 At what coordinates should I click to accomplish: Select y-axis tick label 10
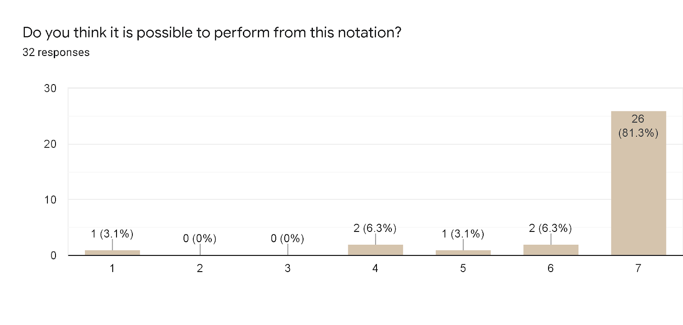click(50, 200)
